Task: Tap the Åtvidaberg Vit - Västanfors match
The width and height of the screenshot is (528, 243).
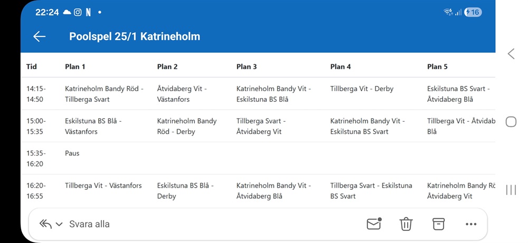Action: click(x=182, y=94)
